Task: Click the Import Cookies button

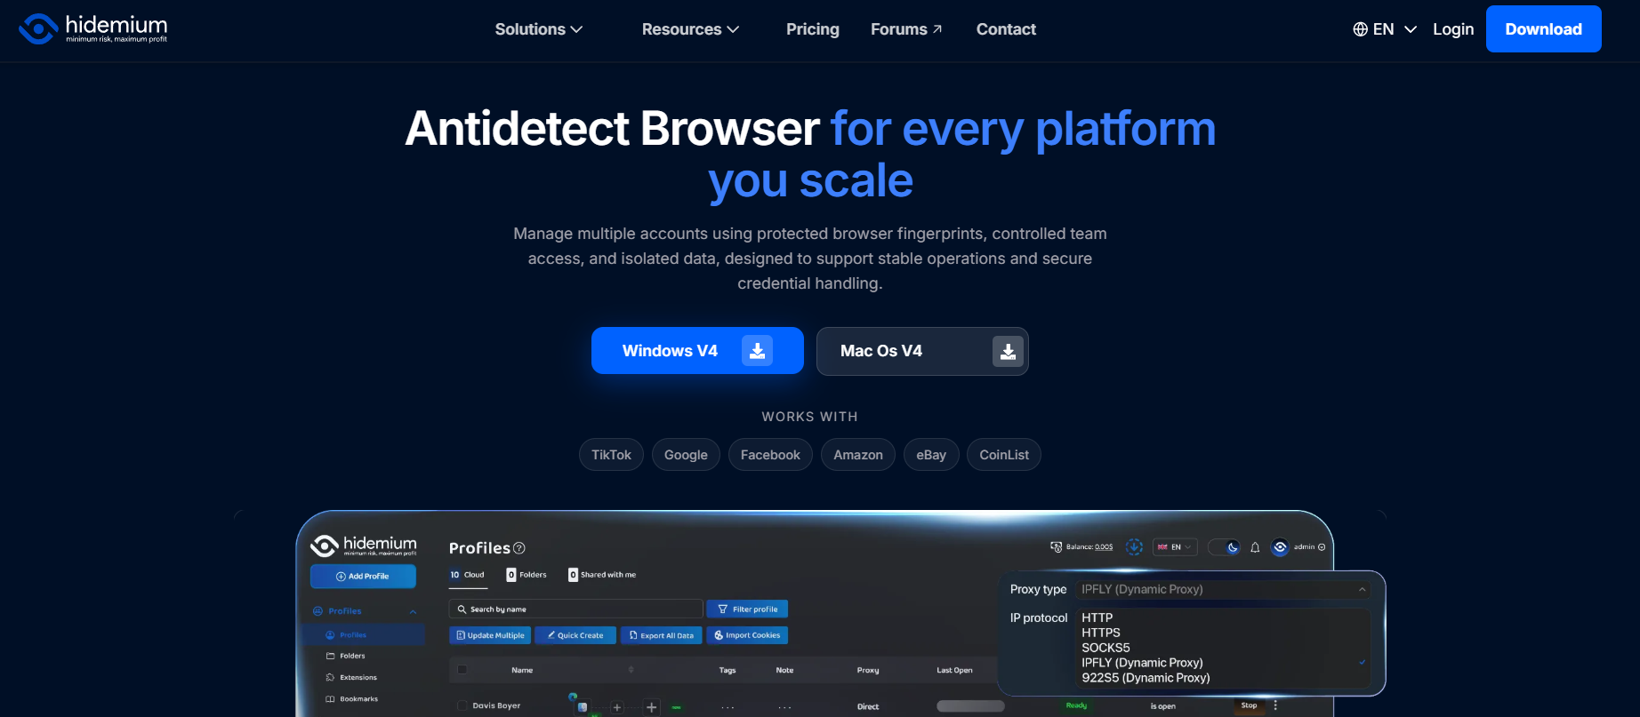Action: pos(747,635)
